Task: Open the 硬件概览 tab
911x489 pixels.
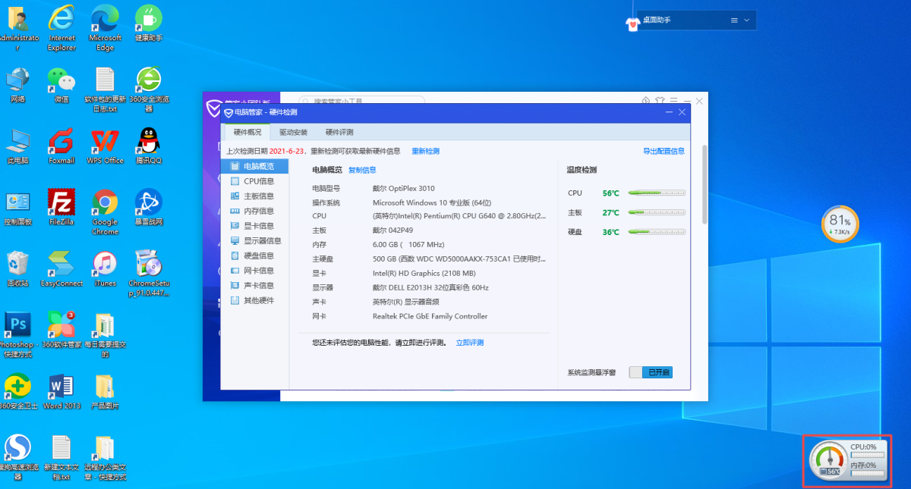Action: tap(247, 132)
